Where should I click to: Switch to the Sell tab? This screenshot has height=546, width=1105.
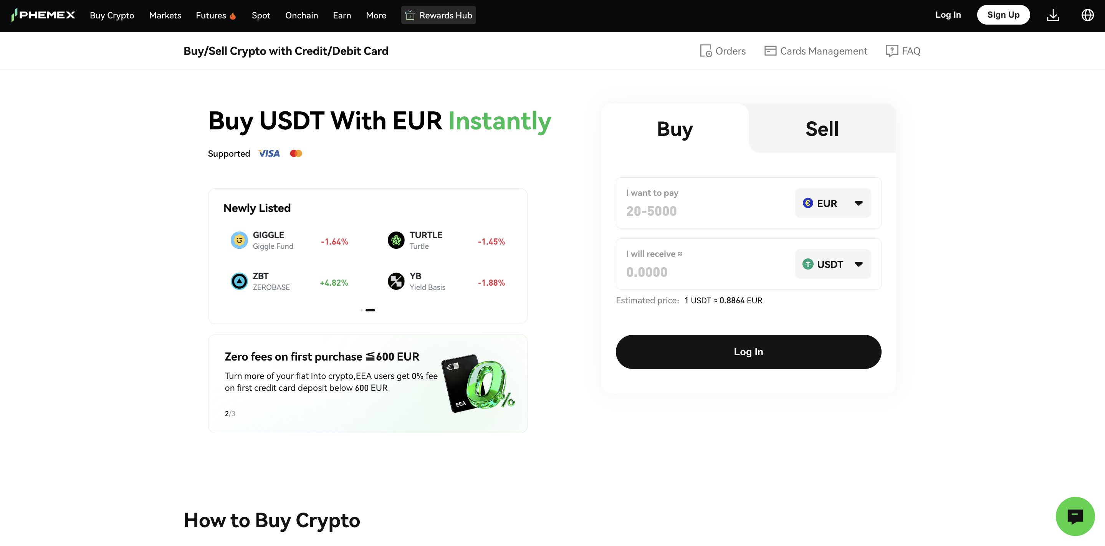822,128
